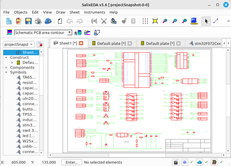This screenshot has width=231, height=166.
Task: Zoom out with the minus magnifier
Action: click(x=175, y=21)
